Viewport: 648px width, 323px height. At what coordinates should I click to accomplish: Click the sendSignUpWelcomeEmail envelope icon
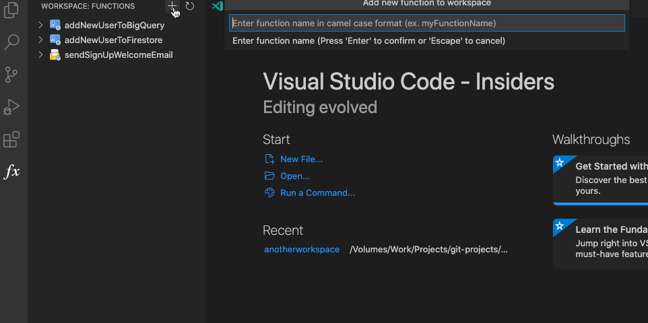click(55, 55)
